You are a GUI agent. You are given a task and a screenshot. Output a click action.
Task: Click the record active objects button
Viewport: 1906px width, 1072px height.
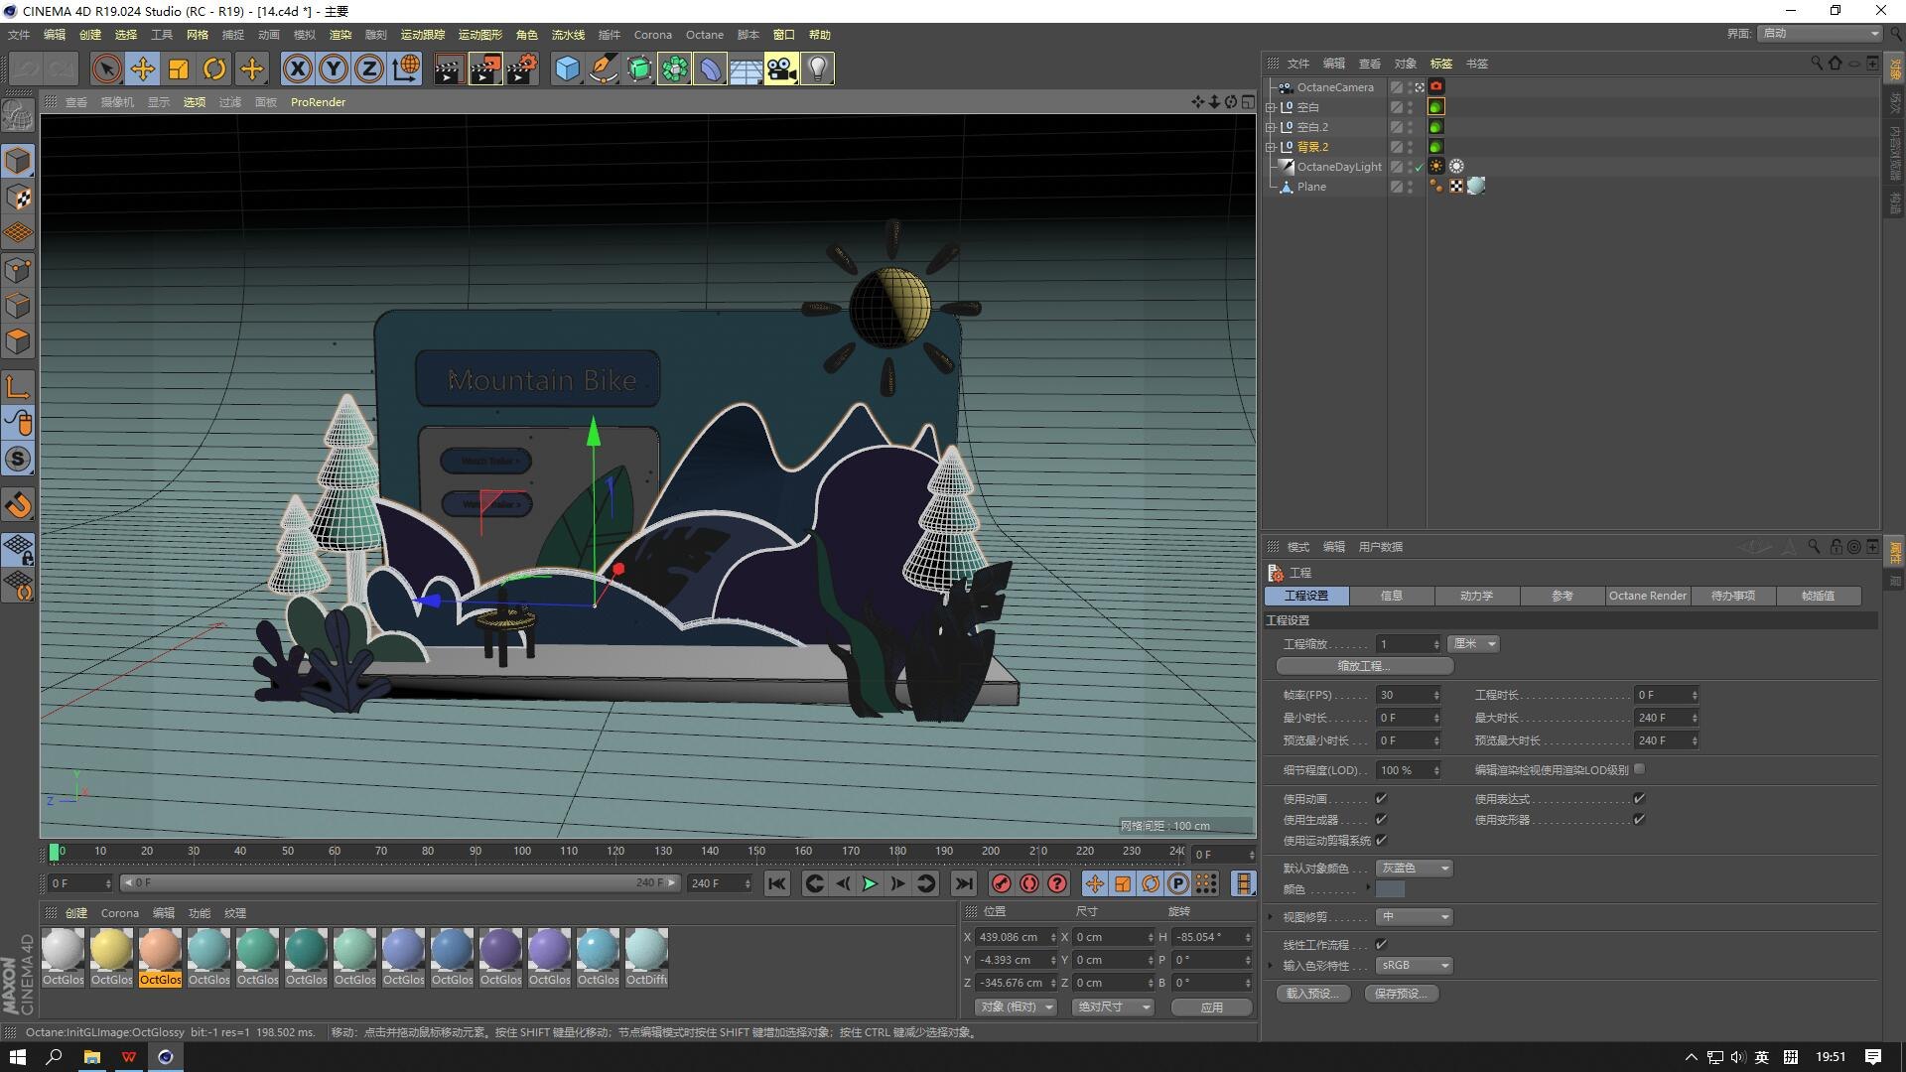(x=1002, y=883)
